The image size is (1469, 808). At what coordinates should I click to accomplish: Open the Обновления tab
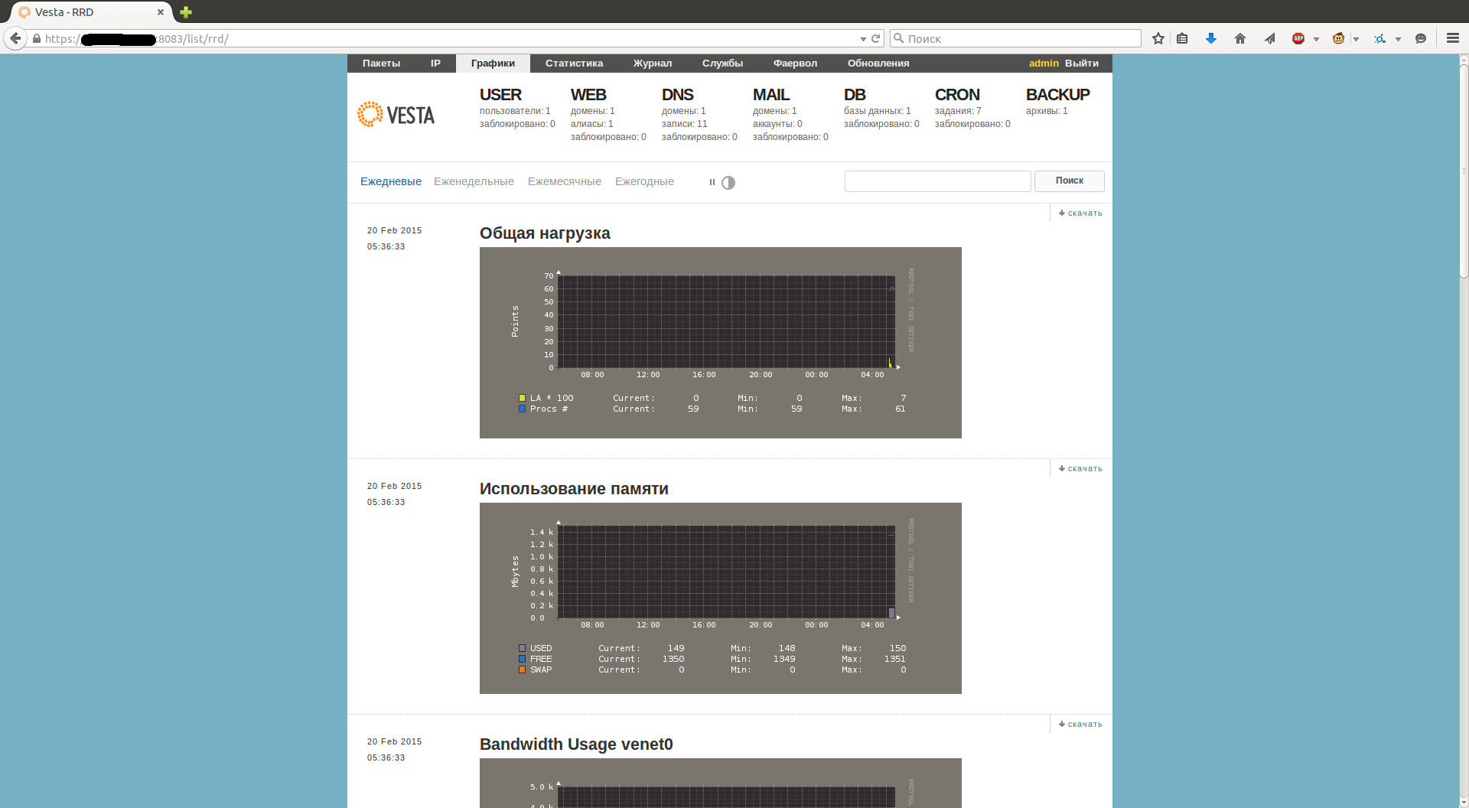[x=878, y=64]
